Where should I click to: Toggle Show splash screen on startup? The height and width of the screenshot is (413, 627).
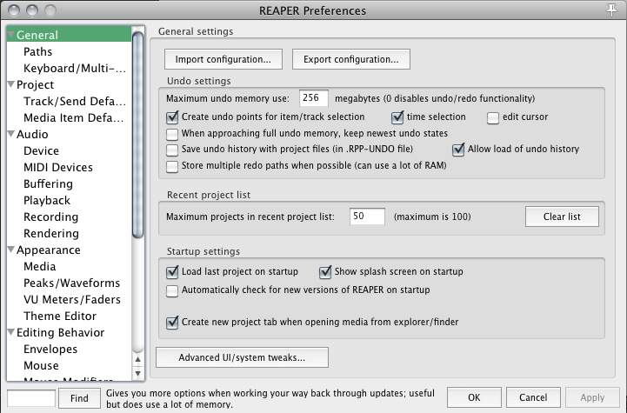point(325,272)
